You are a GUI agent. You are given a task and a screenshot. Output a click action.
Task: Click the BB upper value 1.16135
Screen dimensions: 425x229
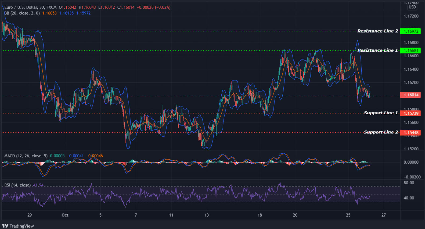[x=66, y=13]
